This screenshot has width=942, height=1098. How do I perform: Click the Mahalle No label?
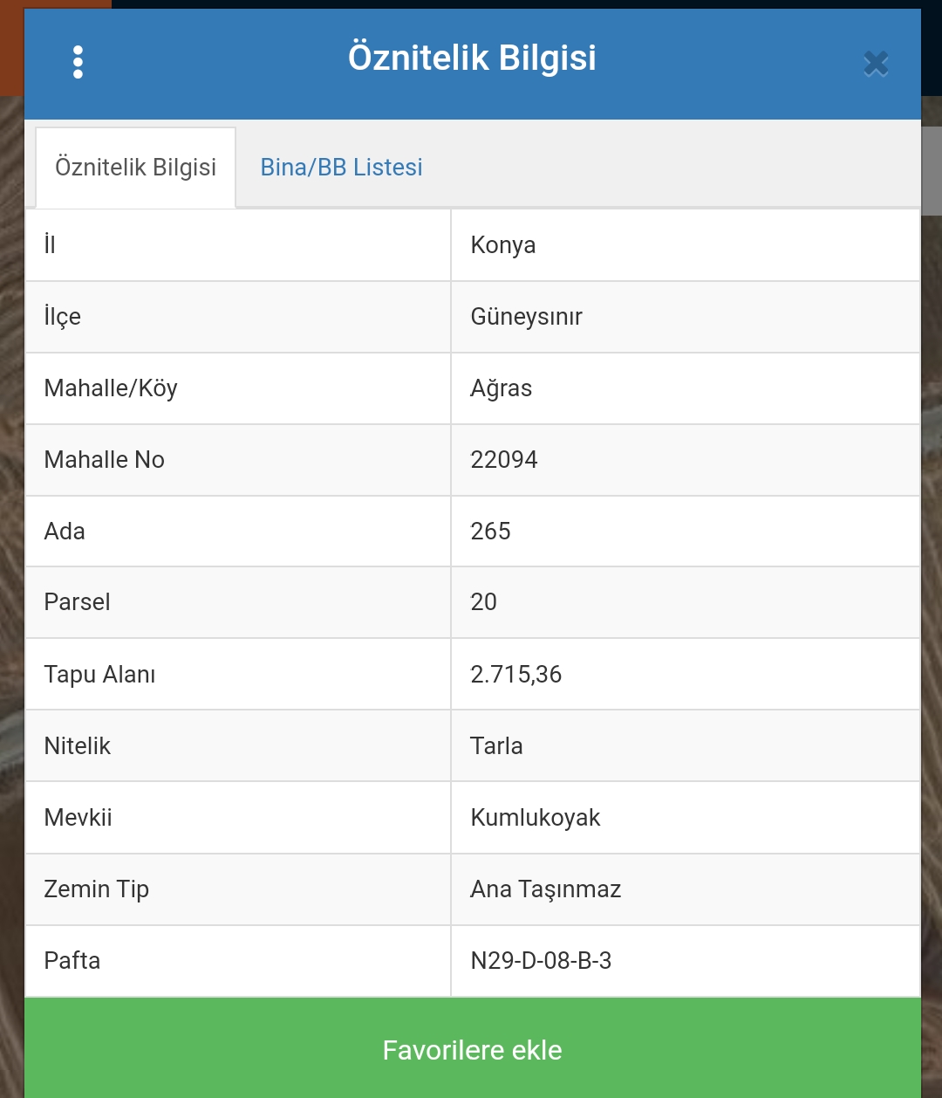pyautogui.click(x=104, y=460)
